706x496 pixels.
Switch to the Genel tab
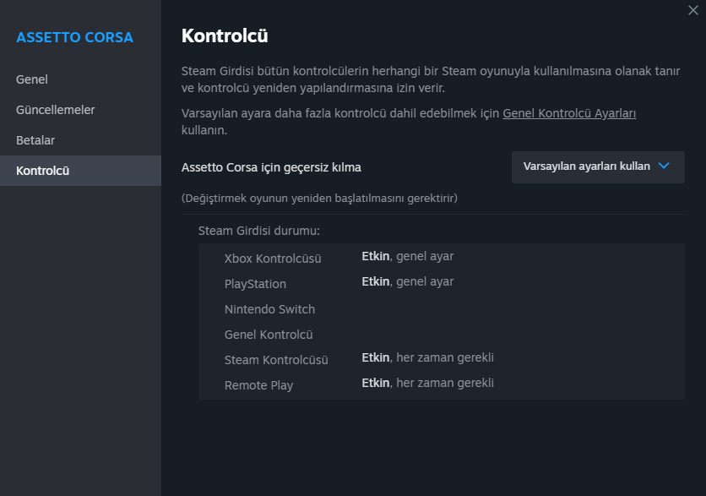point(32,79)
